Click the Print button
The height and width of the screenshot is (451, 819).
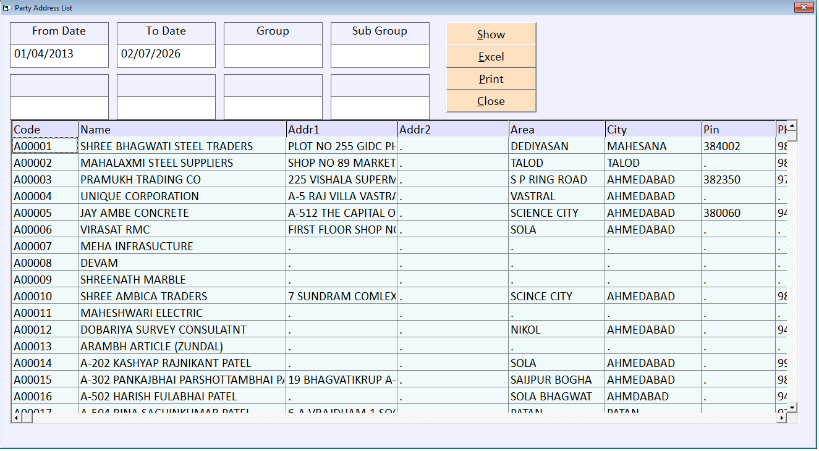[x=491, y=79]
